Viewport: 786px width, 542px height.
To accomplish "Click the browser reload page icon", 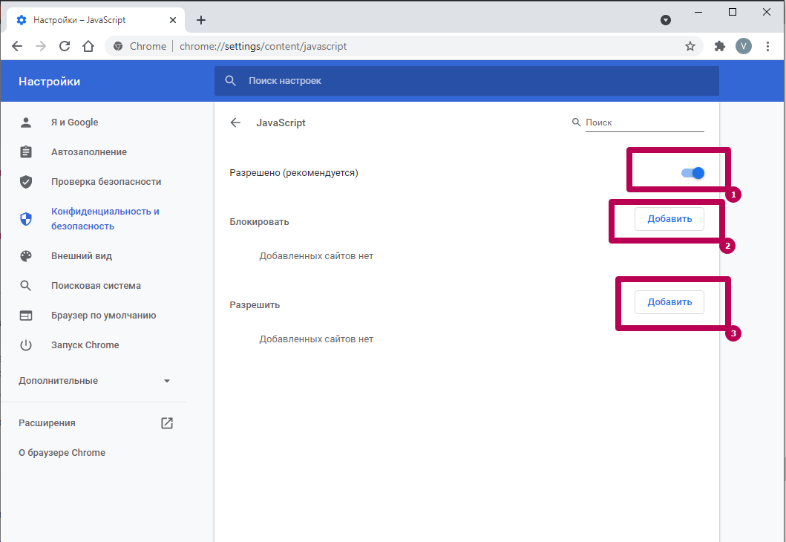I will [x=65, y=46].
